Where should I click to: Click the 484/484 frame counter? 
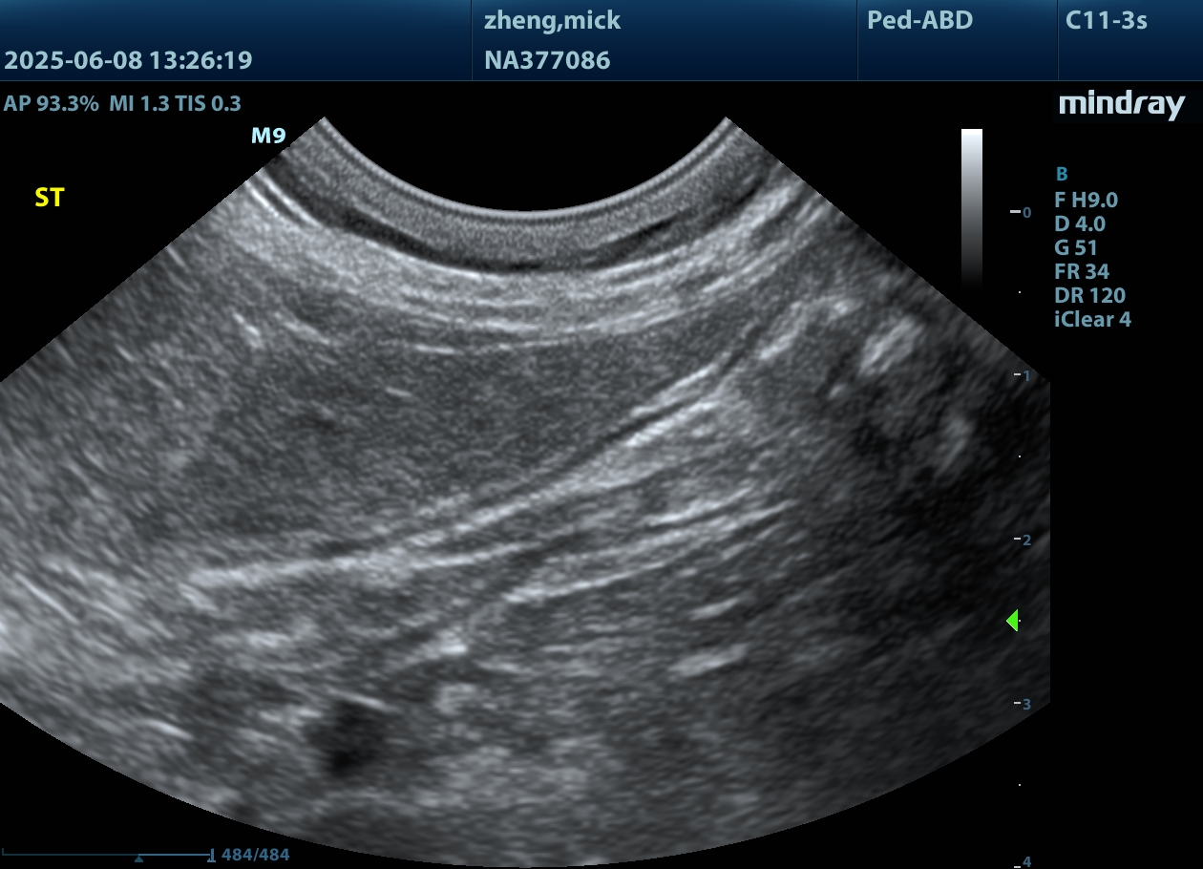coord(255,855)
